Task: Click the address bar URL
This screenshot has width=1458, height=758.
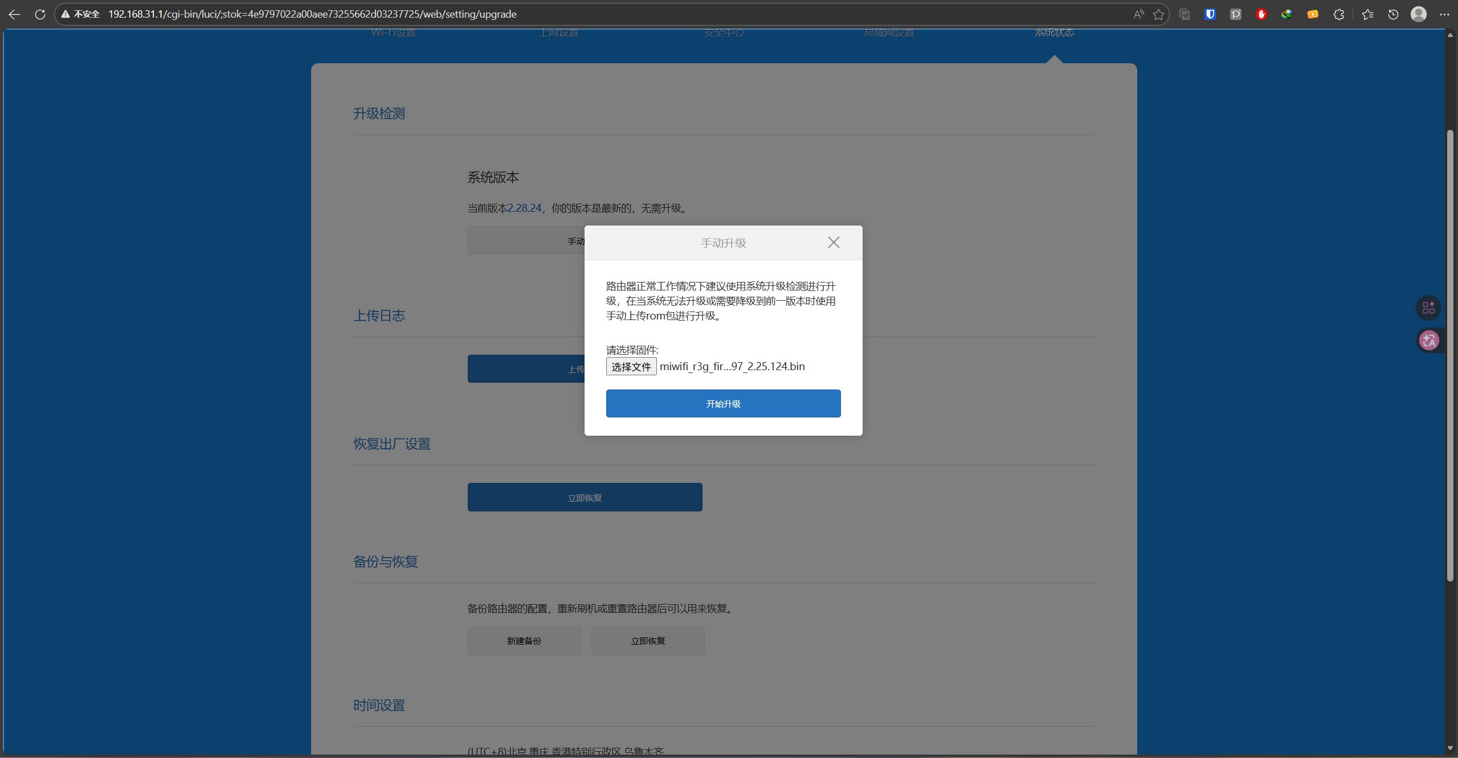Action: click(x=312, y=14)
